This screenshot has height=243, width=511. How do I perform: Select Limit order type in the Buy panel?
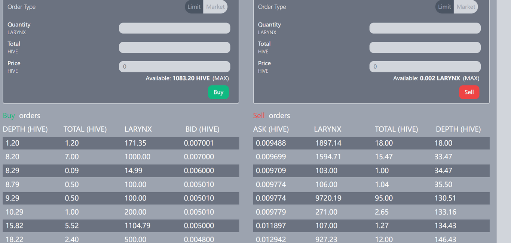pos(194,7)
